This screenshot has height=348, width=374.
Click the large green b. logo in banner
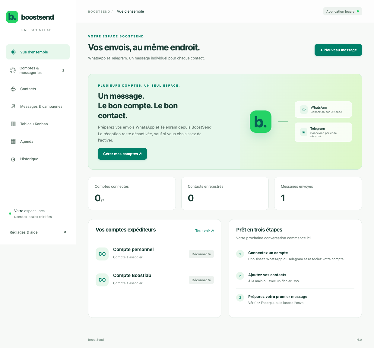pyautogui.click(x=261, y=122)
